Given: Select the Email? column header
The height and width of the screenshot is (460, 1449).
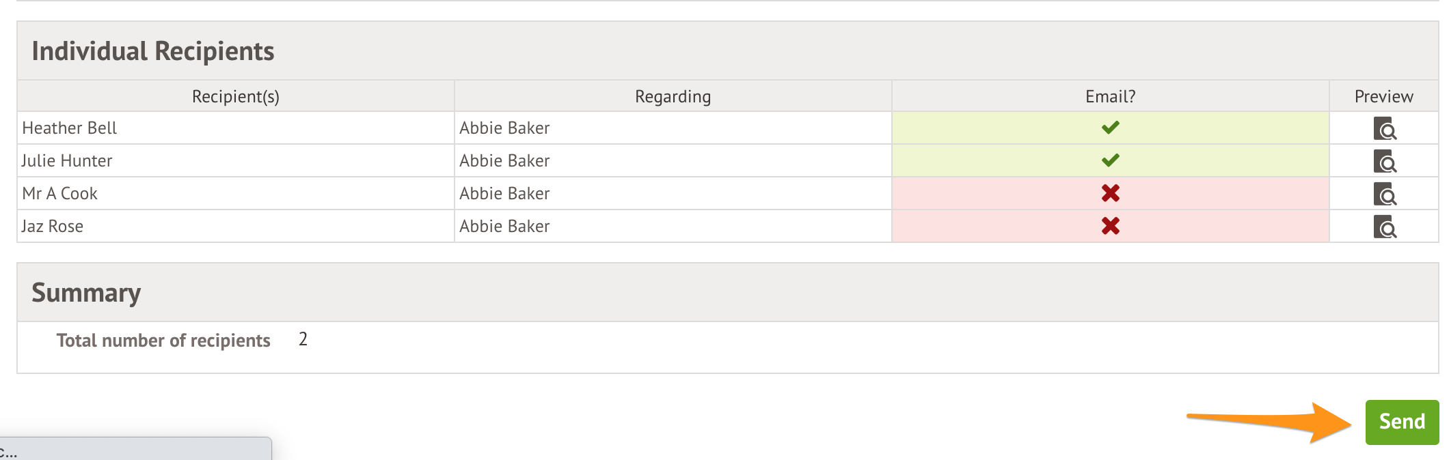Looking at the screenshot, I should (1111, 96).
